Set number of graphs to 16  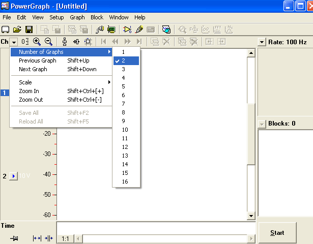pyautogui.click(x=126, y=181)
